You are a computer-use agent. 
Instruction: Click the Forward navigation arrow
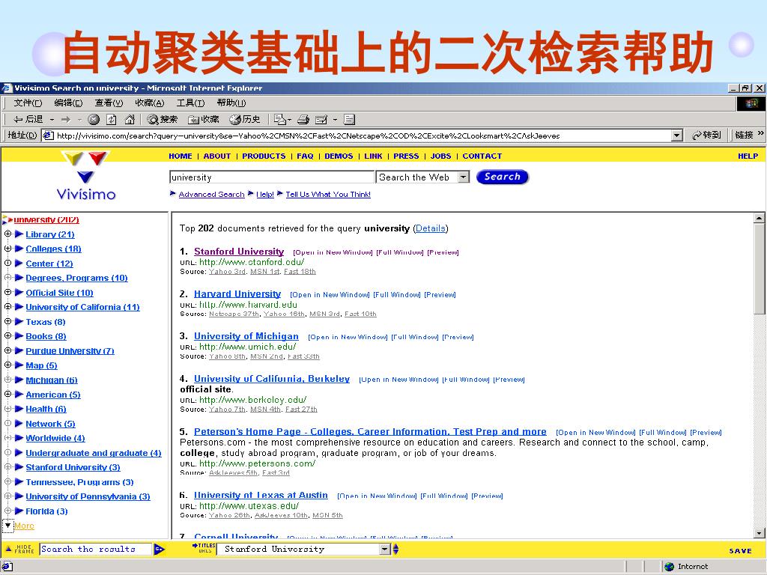coord(65,119)
